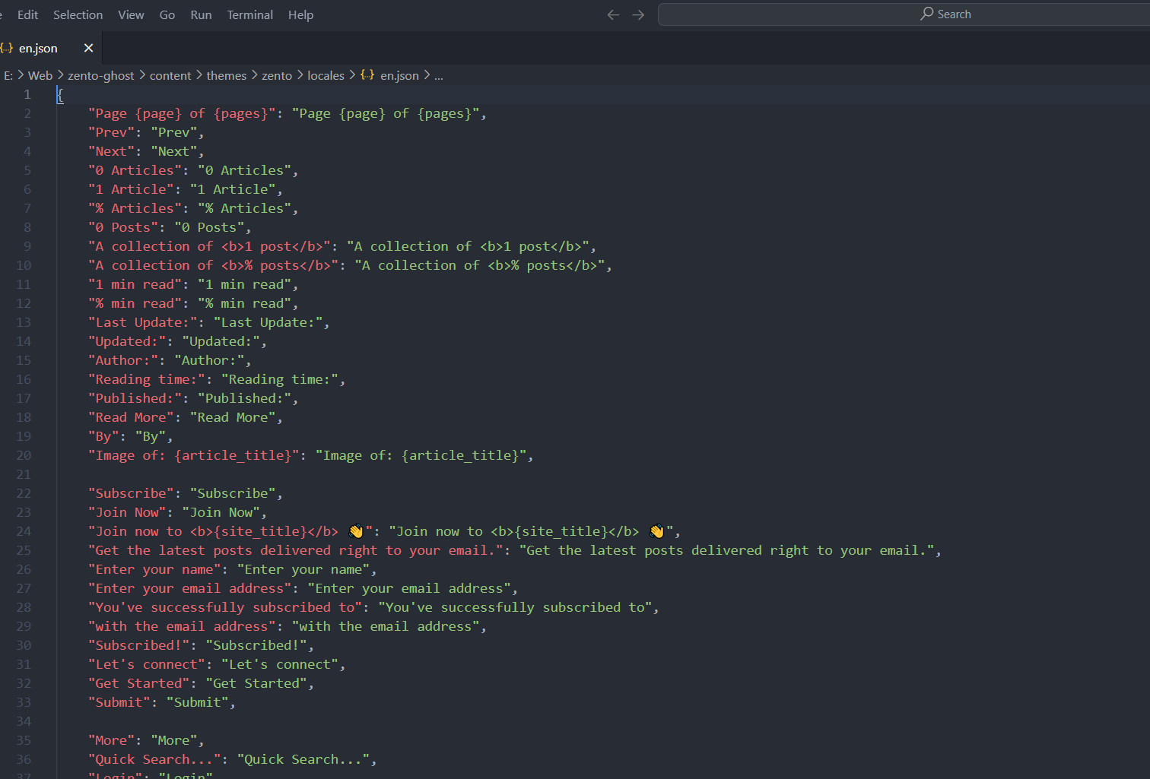Click the breadcrumb ellipsis symbol item
The height and width of the screenshot is (779, 1150).
tap(439, 75)
